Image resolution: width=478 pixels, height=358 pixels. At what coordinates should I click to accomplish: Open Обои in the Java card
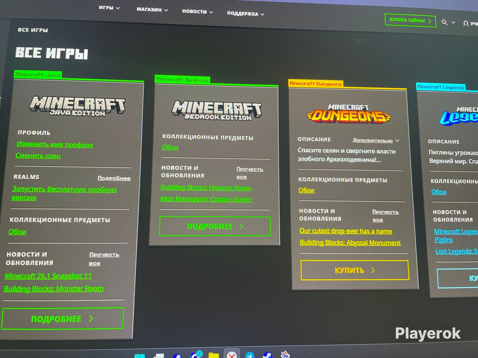pos(17,232)
